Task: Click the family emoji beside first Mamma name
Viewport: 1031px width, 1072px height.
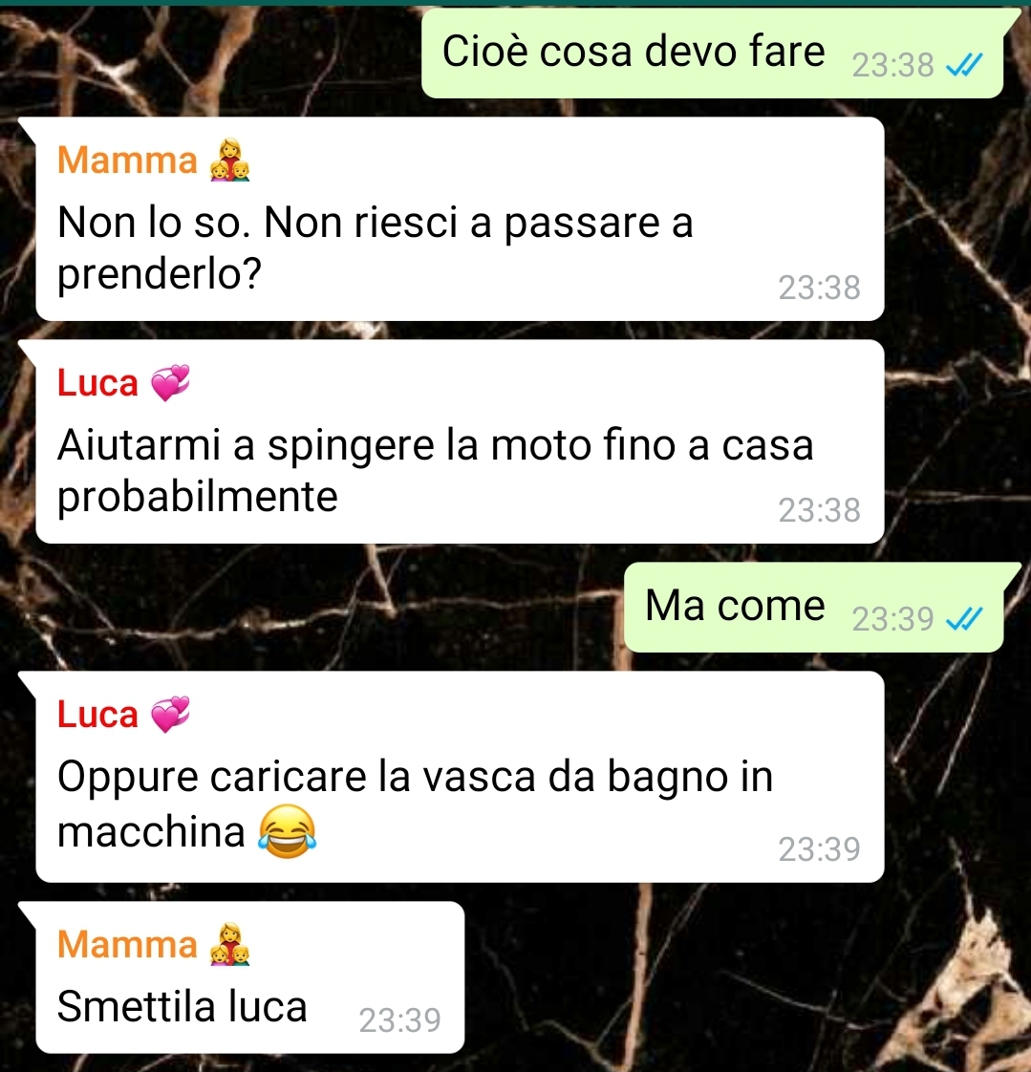Action: 229,160
